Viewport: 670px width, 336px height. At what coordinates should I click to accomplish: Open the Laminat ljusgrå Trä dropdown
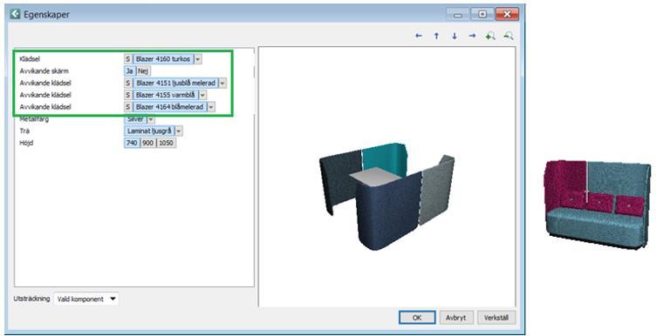pyautogui.click(x=179, y=131)
